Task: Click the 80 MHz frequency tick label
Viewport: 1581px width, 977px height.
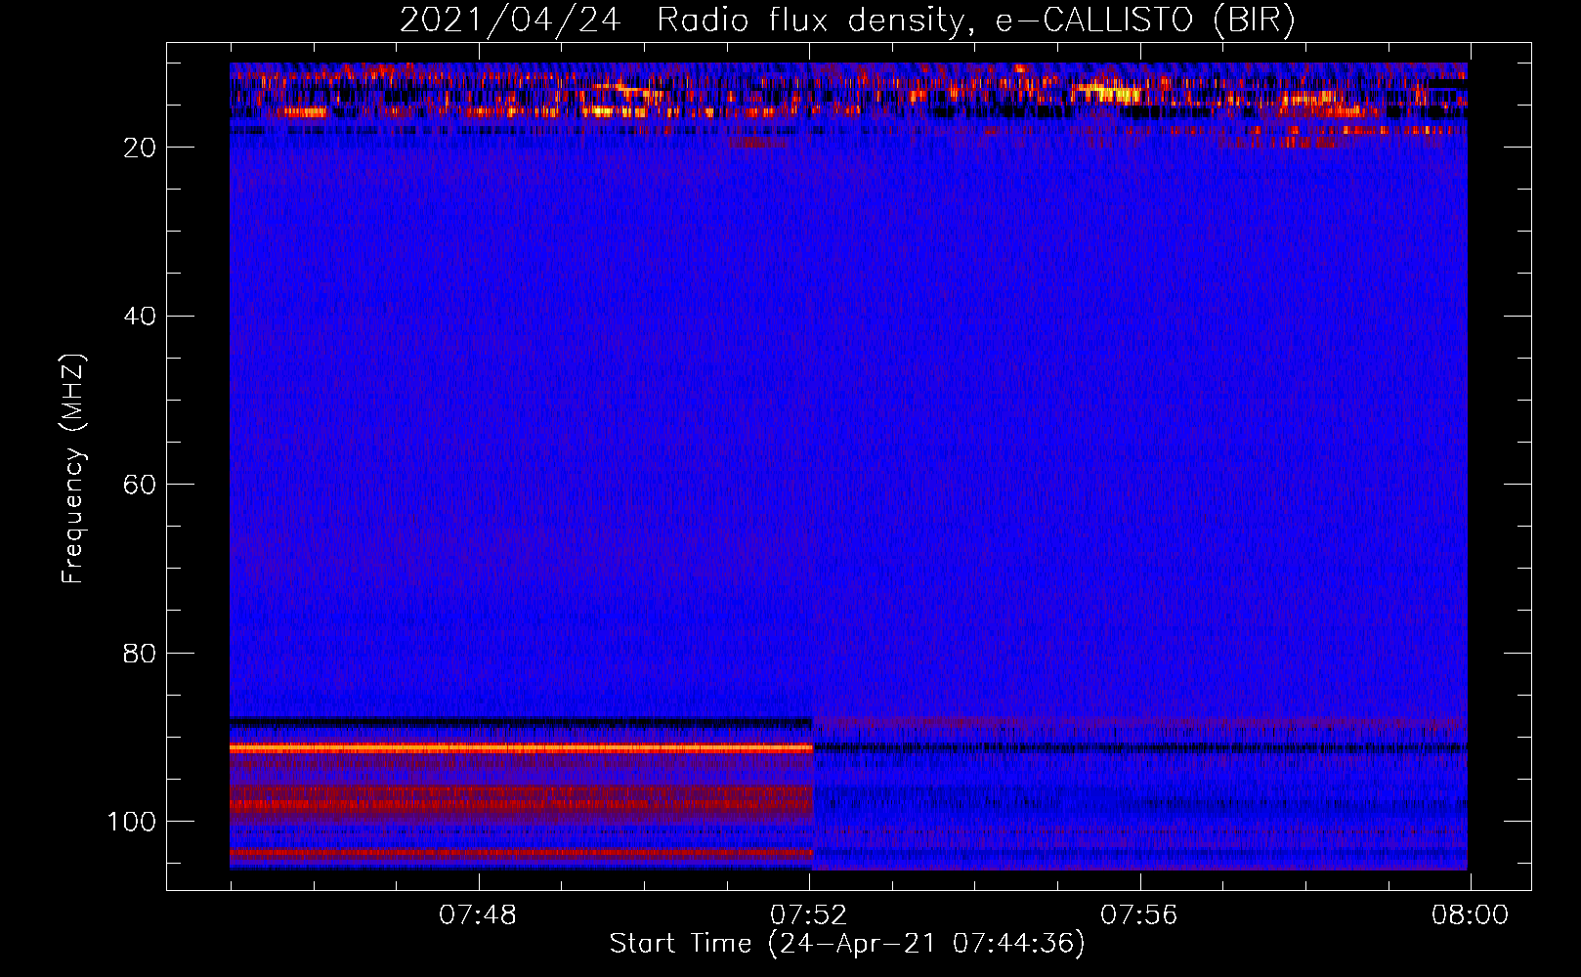Action: [x=140, y=653]
